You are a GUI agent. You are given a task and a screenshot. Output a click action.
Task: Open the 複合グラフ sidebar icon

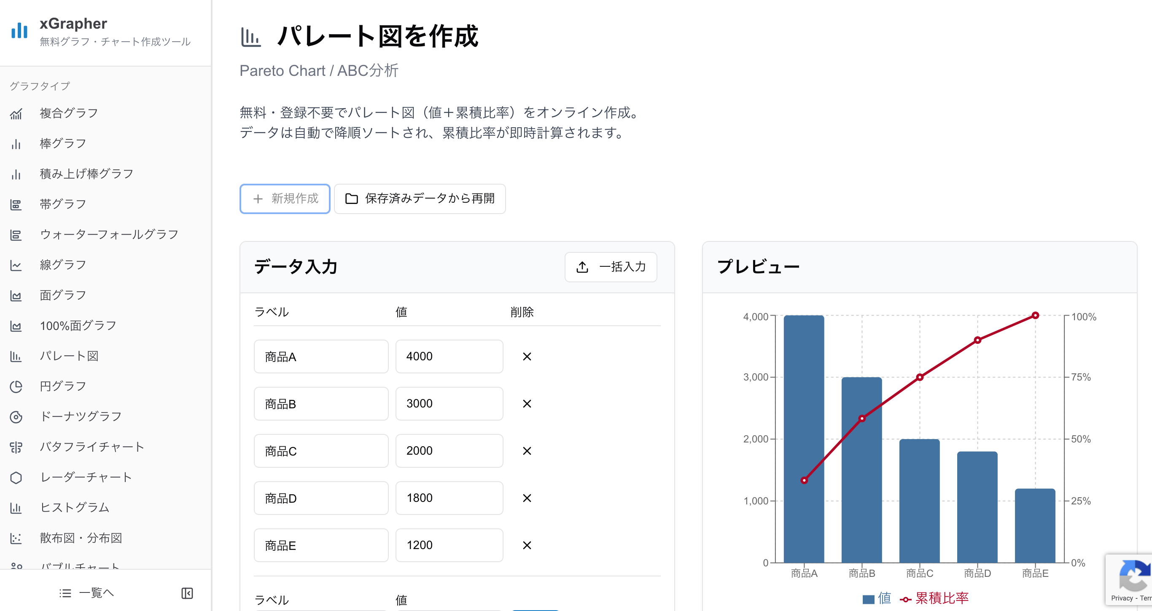pos(16,113)
